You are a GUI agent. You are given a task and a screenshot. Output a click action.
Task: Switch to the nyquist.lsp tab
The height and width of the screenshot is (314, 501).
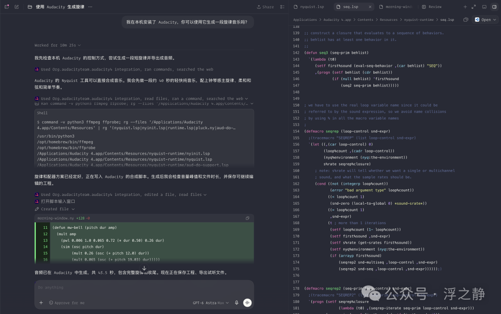[309, 6]
